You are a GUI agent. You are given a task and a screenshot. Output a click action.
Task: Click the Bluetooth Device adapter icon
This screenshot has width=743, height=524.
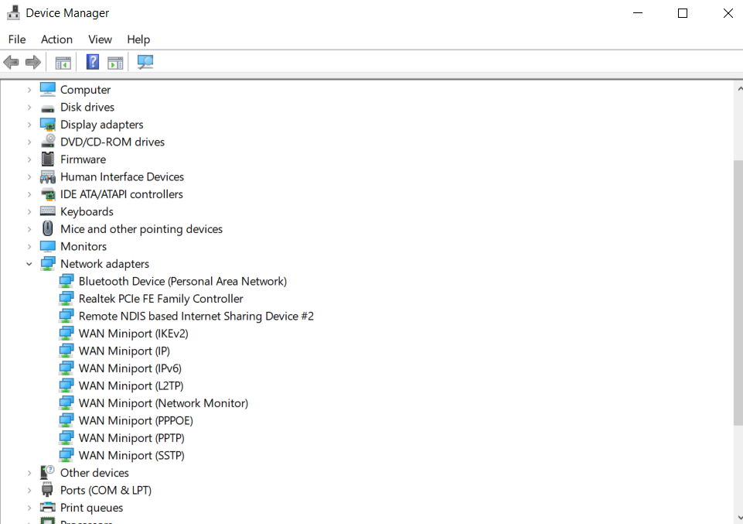click(x=66, y=281)
